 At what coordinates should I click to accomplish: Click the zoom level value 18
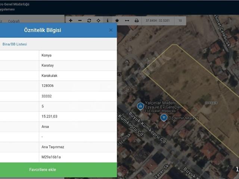tap(180, 21)
